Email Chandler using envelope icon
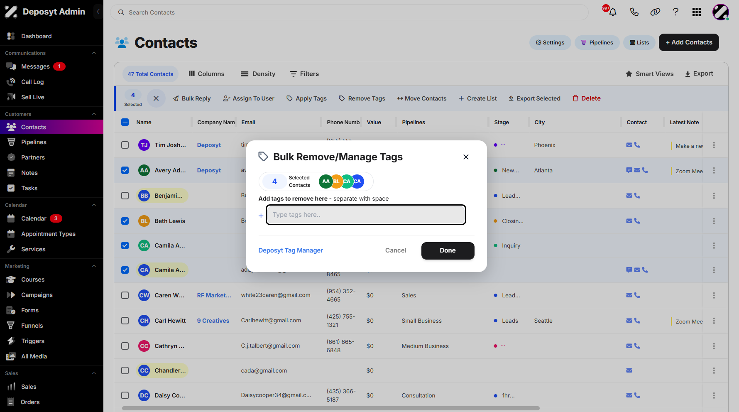739x412 pixels. click(629, 370)
